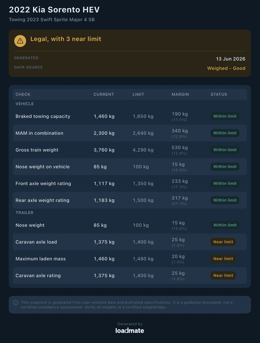Click the 'STATUS' column header
Viewport: 260px width, 343px height.
pos(219,94)
